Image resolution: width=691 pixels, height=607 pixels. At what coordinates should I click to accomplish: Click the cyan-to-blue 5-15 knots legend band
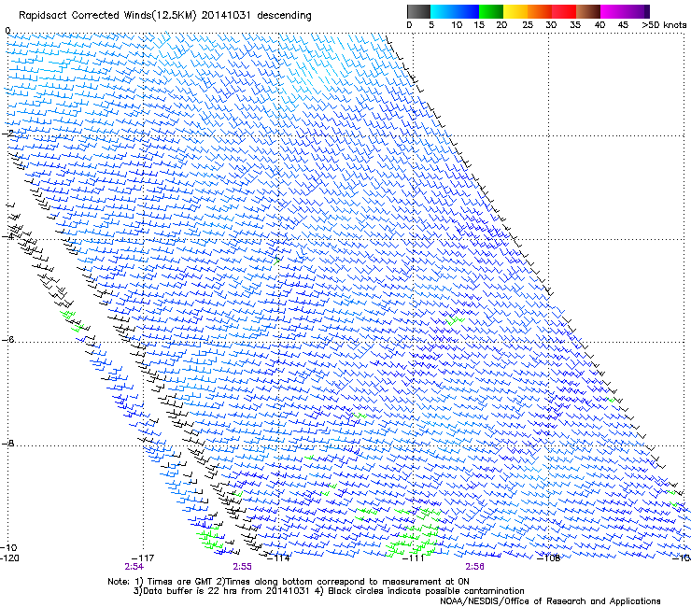455,11
